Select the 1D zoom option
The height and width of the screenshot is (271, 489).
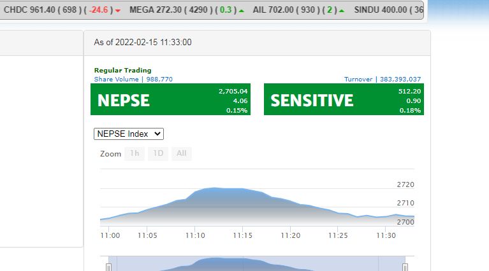coord(157,153)
